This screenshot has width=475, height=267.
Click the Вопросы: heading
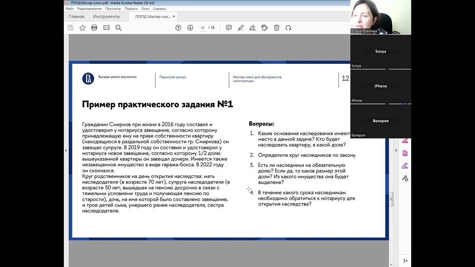click(262, 124)
